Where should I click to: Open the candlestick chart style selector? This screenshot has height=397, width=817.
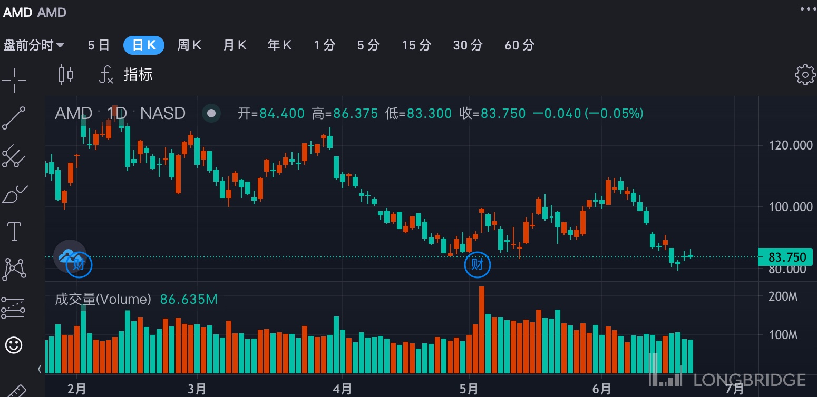[x=66, y=75]
